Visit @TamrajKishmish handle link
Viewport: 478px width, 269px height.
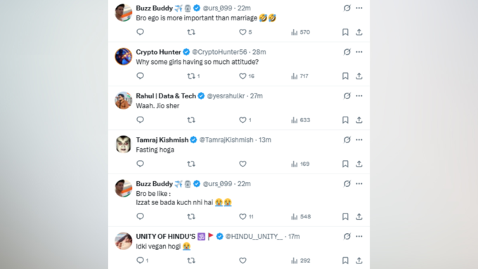pos(226,140)
